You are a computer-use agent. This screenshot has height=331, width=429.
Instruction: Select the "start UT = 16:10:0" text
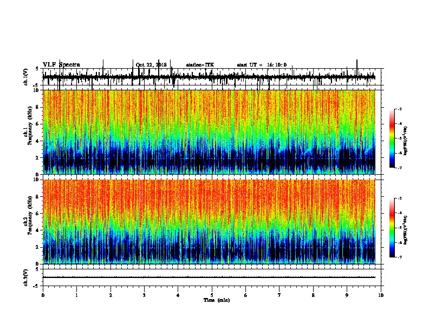(x=262, y=65)
